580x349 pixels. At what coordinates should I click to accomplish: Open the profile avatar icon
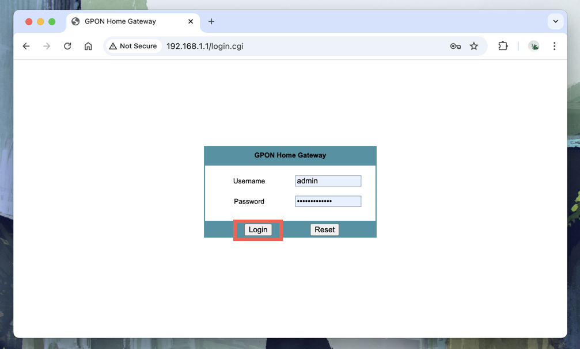[x=534, y=46]
